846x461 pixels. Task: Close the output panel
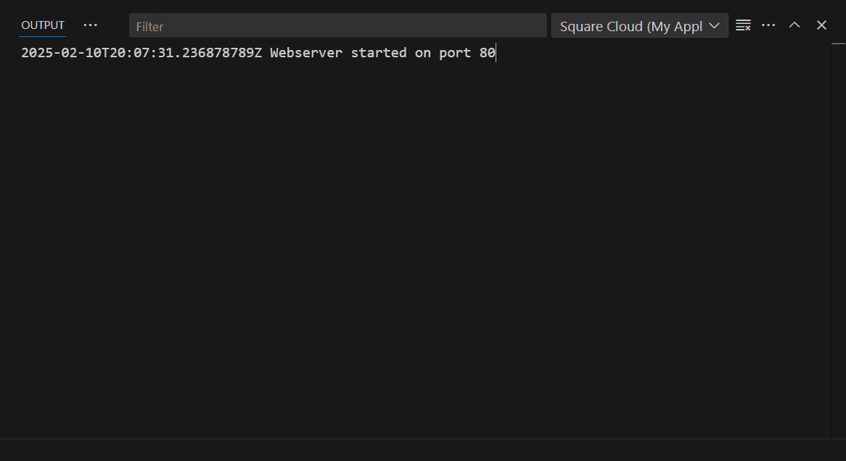point(821,25)
